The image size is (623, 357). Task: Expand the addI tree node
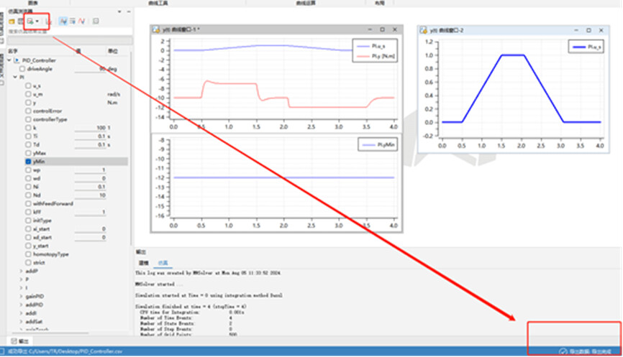[21, 313]
